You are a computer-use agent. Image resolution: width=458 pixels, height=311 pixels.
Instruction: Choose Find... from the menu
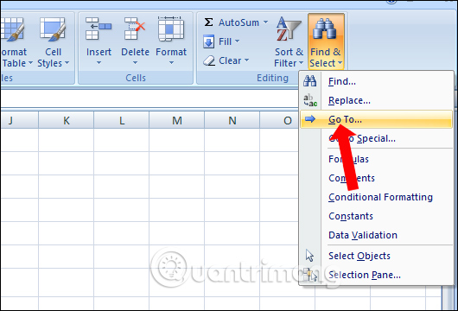(376, 81)
